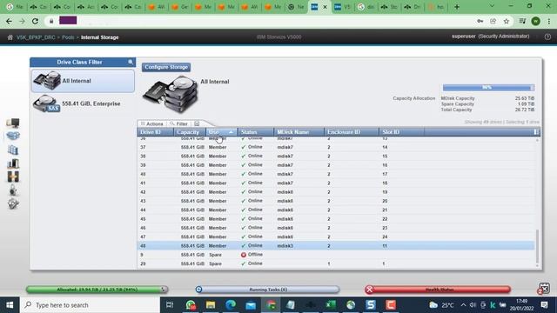Select the 558.41 GiB, Enterprise drive class

point(83,103)
